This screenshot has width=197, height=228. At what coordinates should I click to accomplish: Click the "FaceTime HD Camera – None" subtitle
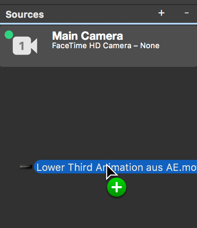click(x=106, y=46)
